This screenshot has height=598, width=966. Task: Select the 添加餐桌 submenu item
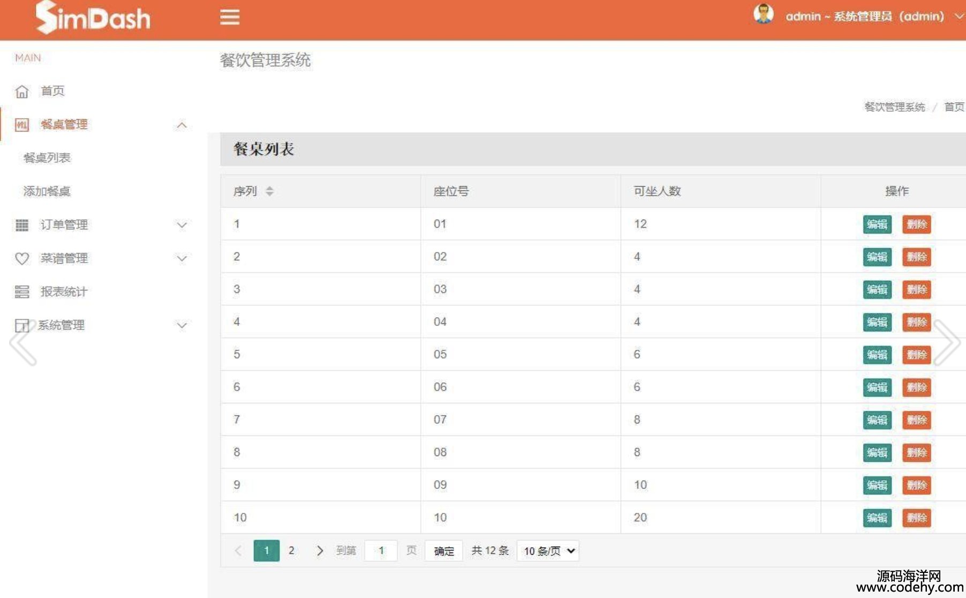(x=47, y=191)
